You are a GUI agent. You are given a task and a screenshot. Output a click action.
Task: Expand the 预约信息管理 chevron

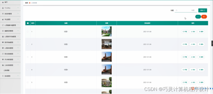pos(18,54)
